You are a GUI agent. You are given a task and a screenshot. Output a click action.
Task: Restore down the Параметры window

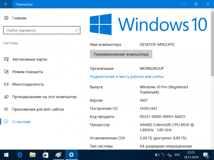pyautogui.click(x=196, y=4)
